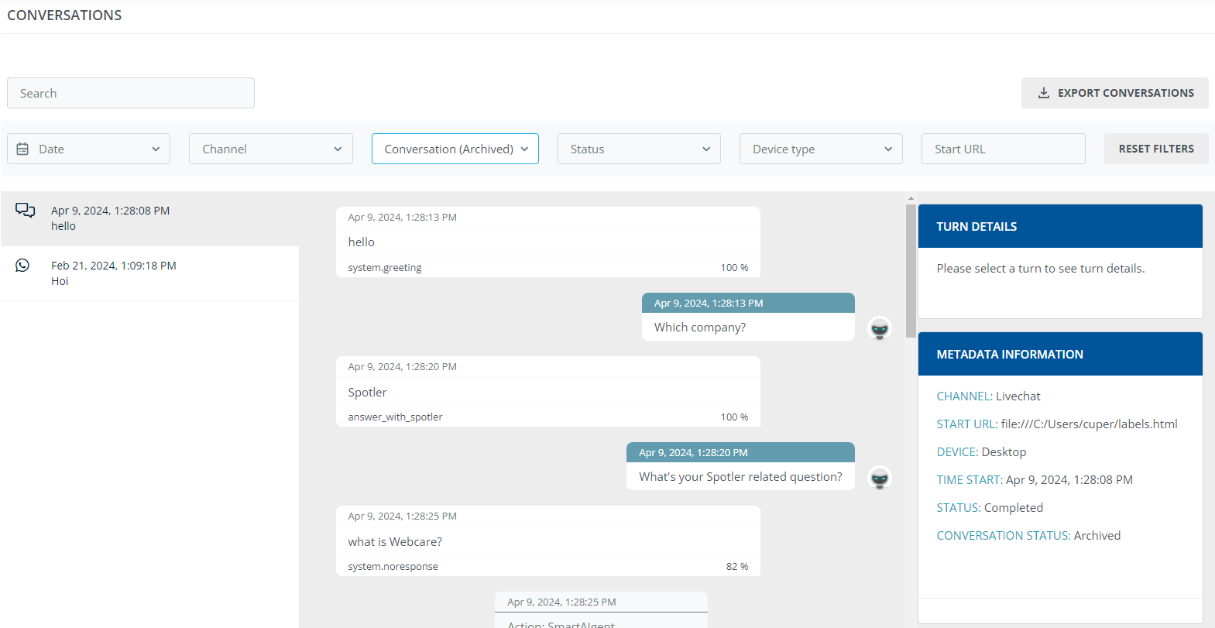Click the Channel: Livechat metadata entry
Image resolution: width=1215 pixels, height=628 pixels.
tap(988, 396)
